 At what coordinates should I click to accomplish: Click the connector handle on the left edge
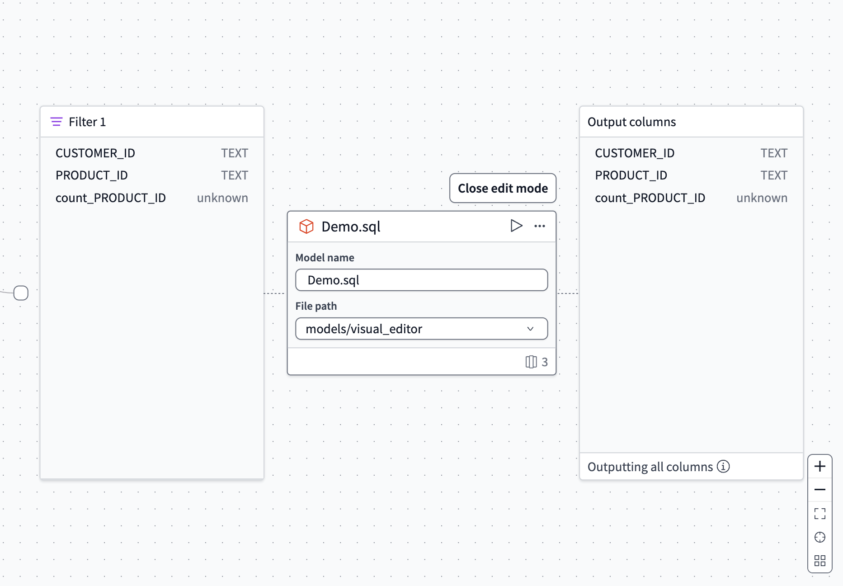(20, 293)
